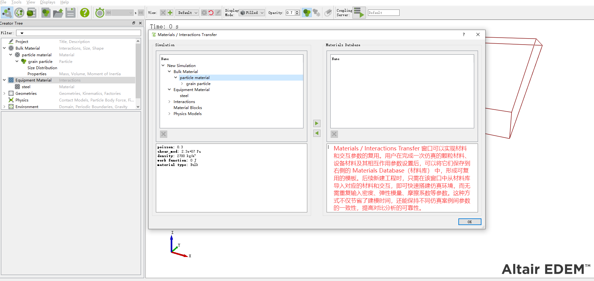Image resolution: width=594 pixels, height=281 pixels.
Task: Delete selected database item X button
Action: tap(334, 134)
